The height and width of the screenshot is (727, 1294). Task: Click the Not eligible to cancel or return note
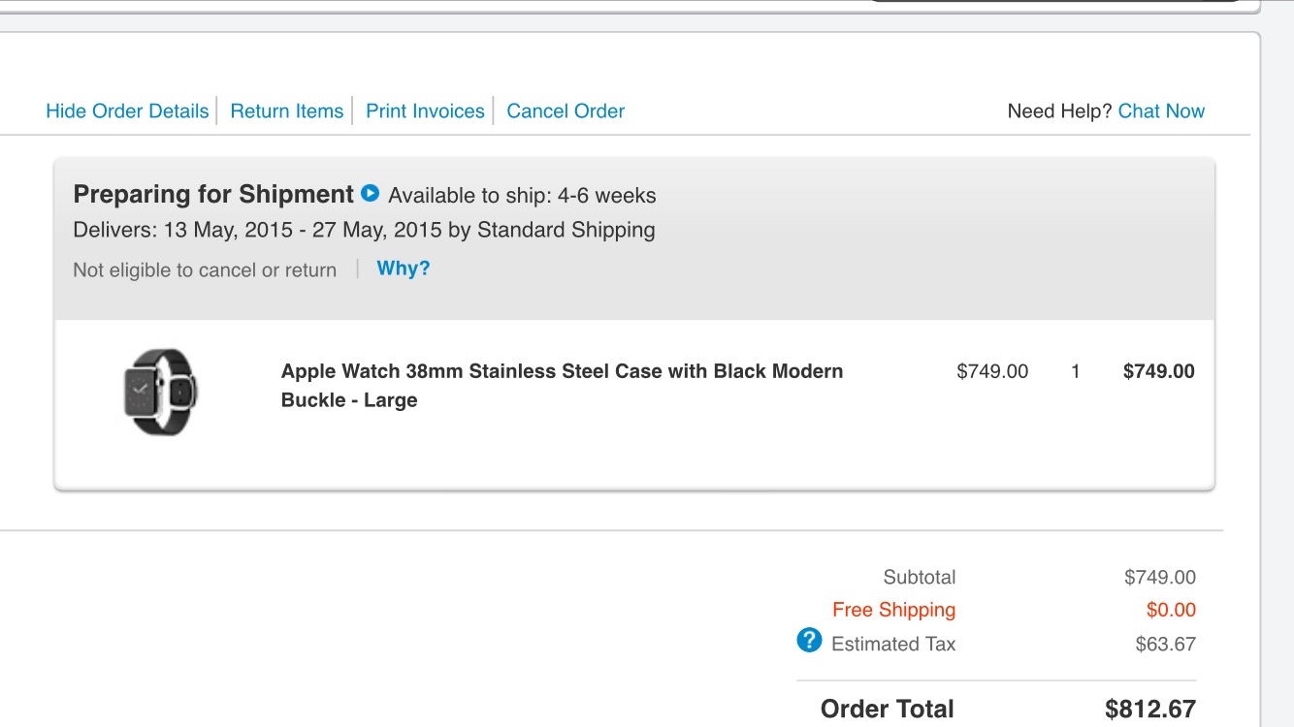click(205, 270)
